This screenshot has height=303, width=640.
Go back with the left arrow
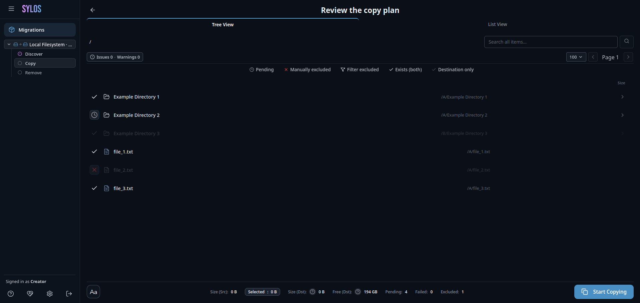93,10
